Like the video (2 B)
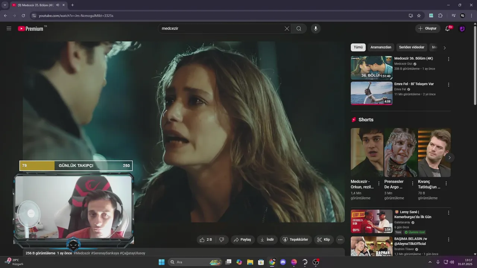The image size is (477, 268). click(x=206, y=240)
